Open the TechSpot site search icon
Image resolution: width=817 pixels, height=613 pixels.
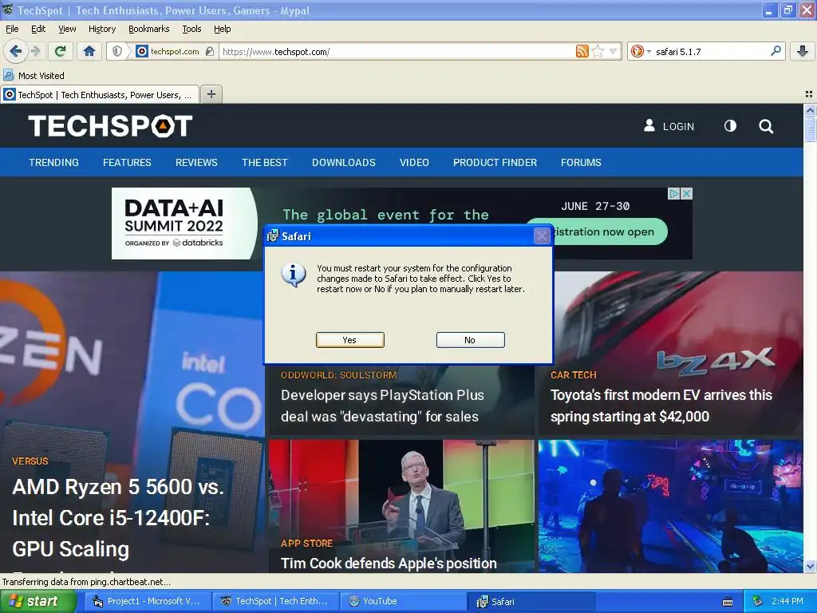click(766, 126)
